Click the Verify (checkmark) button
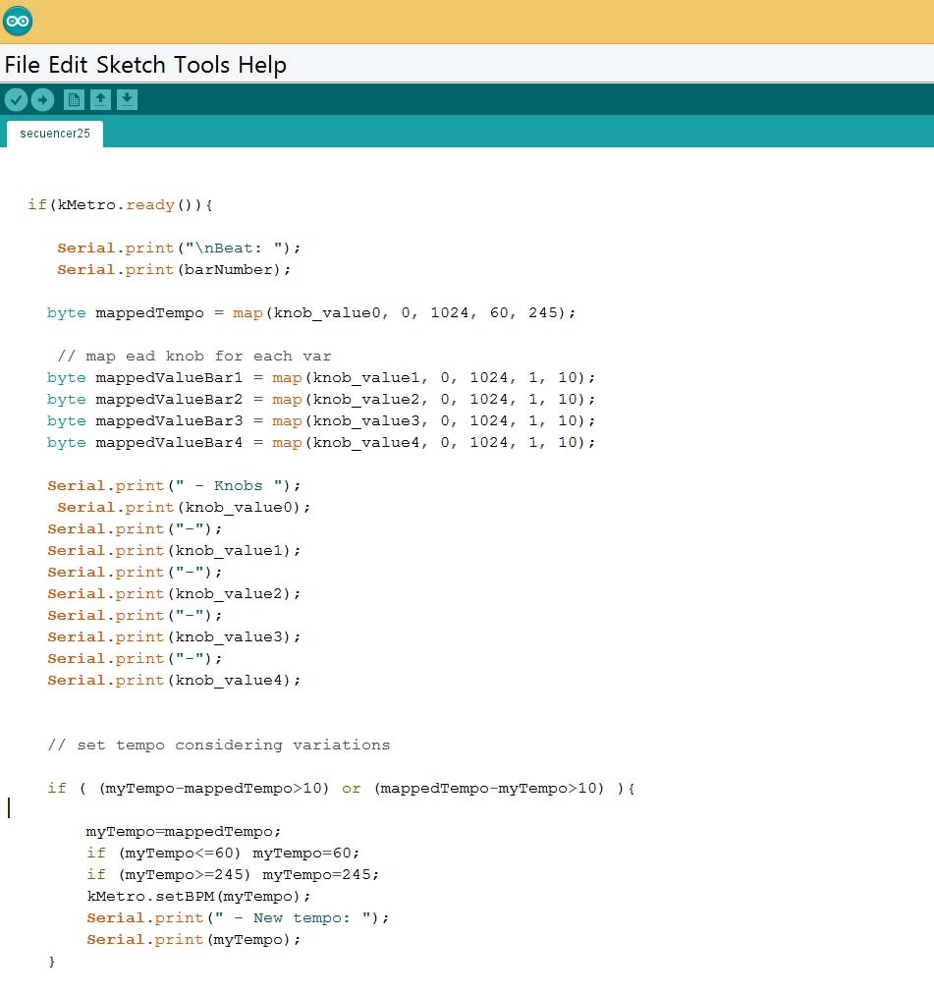This screenshot has height=993, width=934. (x=16, y=99)
